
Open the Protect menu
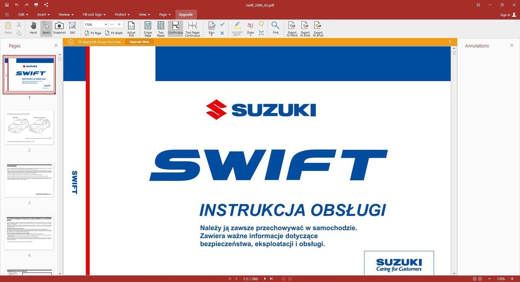pos(122,15)
